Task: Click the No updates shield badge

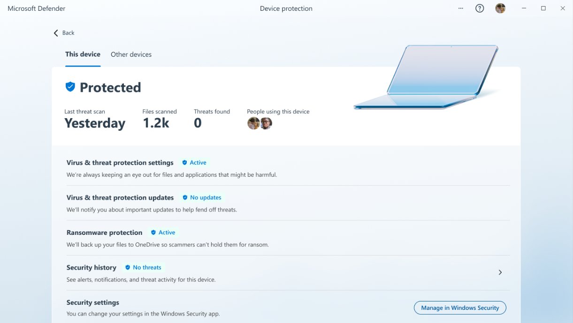Action: [202, 198]
